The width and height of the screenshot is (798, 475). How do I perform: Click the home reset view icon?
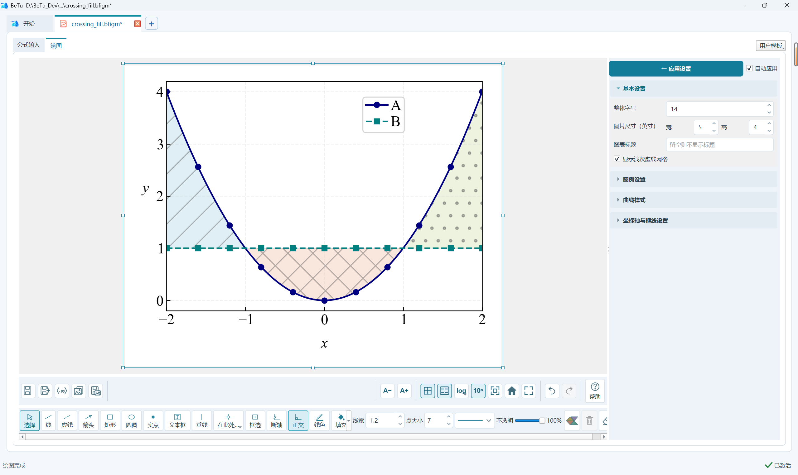pos(512,391)
